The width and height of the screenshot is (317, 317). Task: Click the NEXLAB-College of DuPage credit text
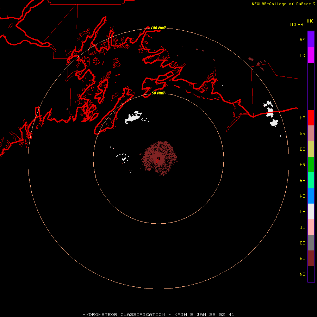pyautogui.click(x=281, y=4)
